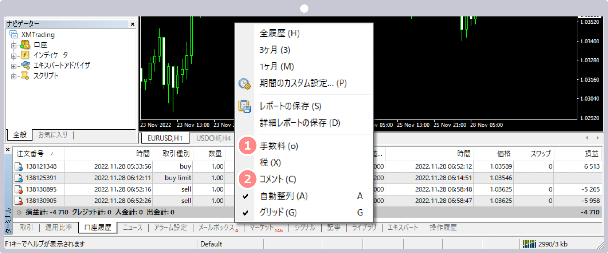Open the シグナル terminal tab

[x=305, y=227]
